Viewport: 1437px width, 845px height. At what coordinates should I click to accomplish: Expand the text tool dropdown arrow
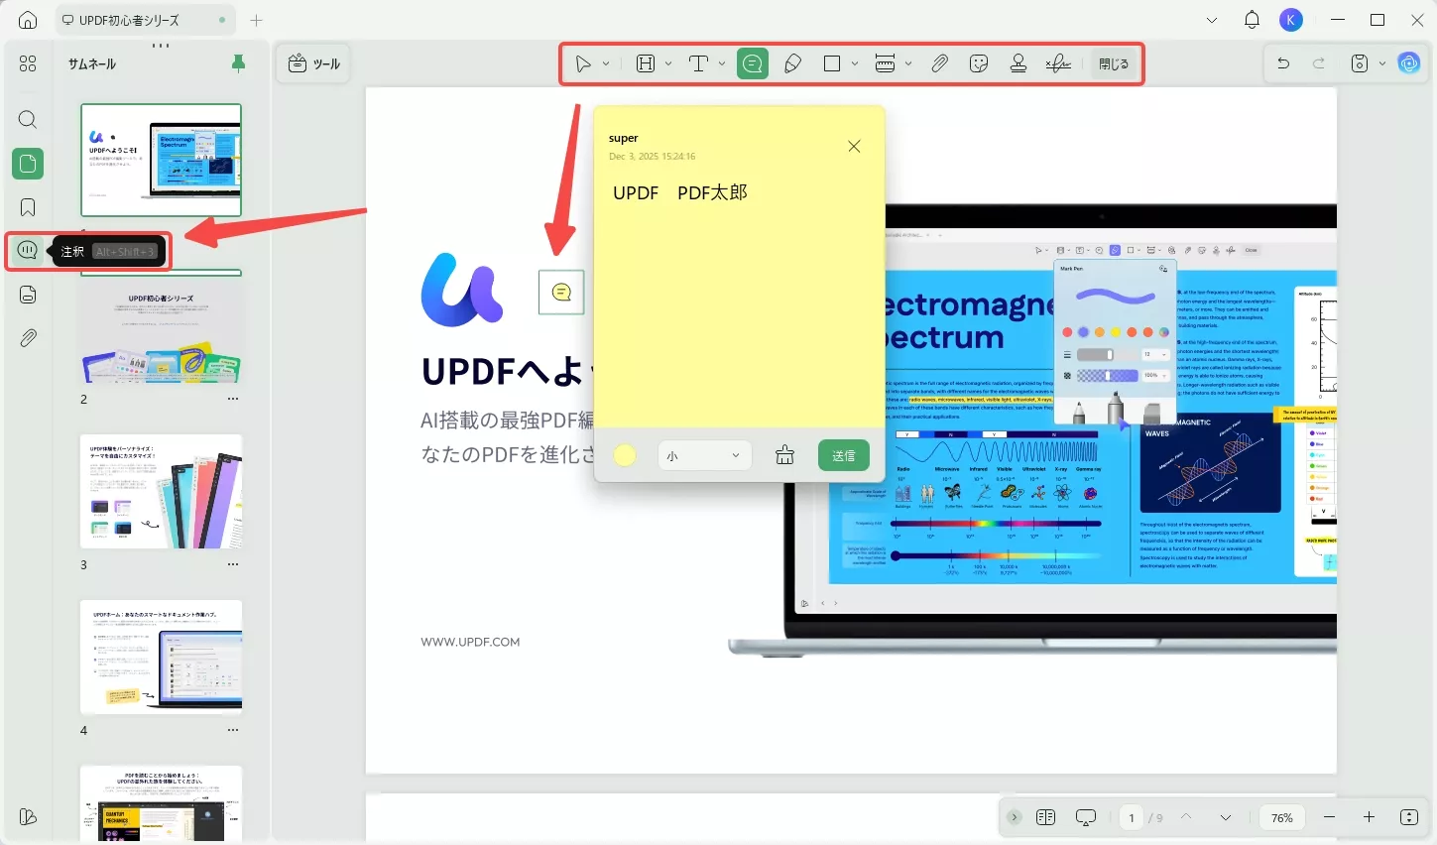722,63
